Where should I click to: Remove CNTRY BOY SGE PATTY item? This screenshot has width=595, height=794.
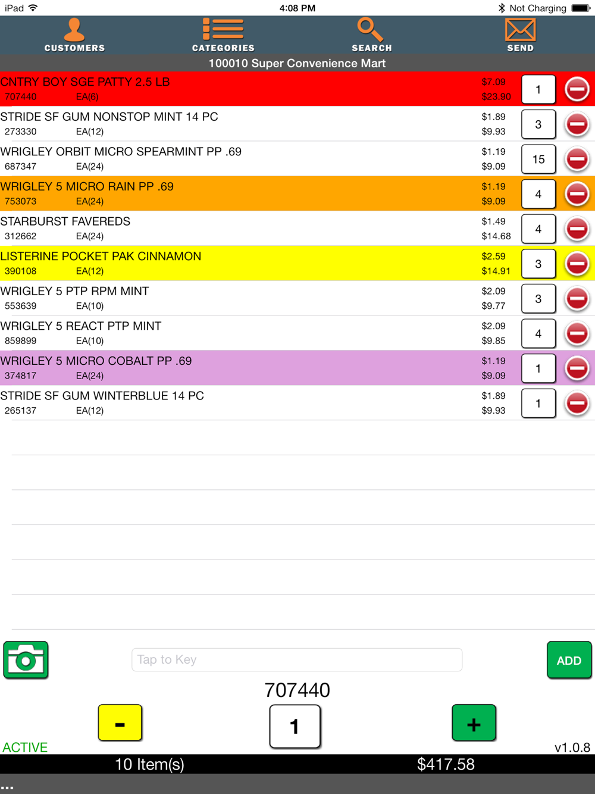(x=577, y=89)
